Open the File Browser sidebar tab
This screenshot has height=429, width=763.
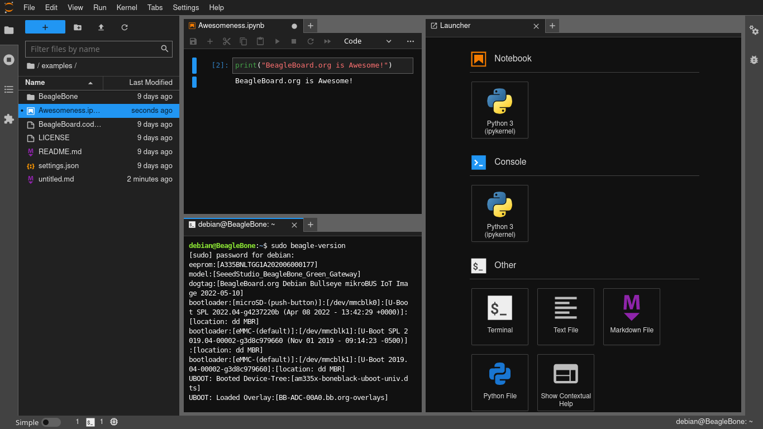9,30
